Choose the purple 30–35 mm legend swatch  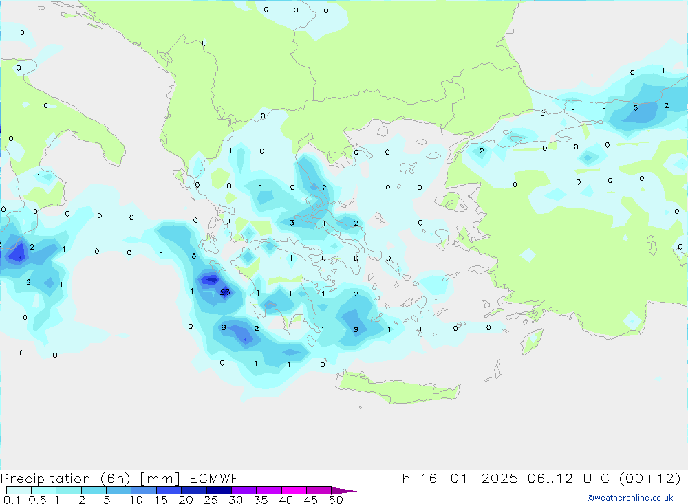pyautogui.click(x=243, y=490)
